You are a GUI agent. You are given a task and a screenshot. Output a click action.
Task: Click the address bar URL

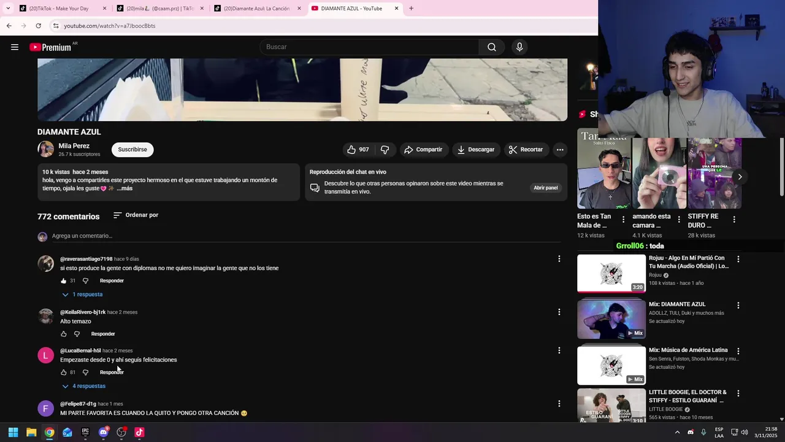pyautogui.click(x=110, y=26)
